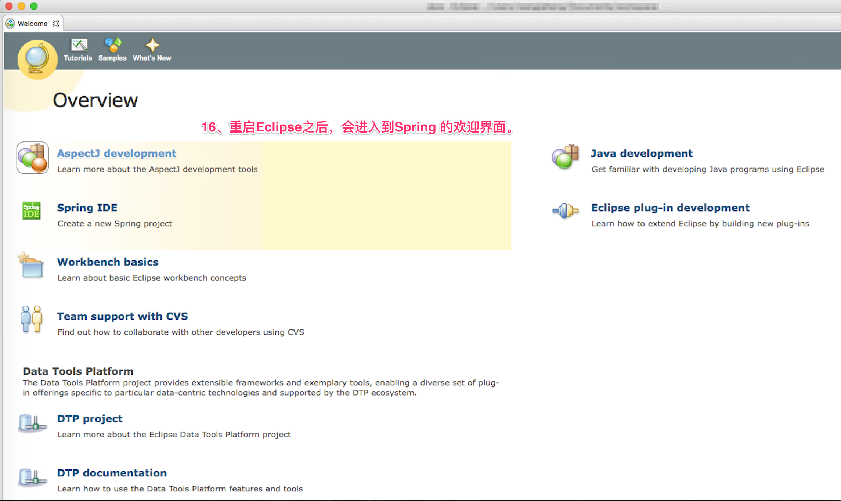The height and width of the screenshot is (501, 841).
Task: Open the Spring IDE link
Action: point(87,208)
